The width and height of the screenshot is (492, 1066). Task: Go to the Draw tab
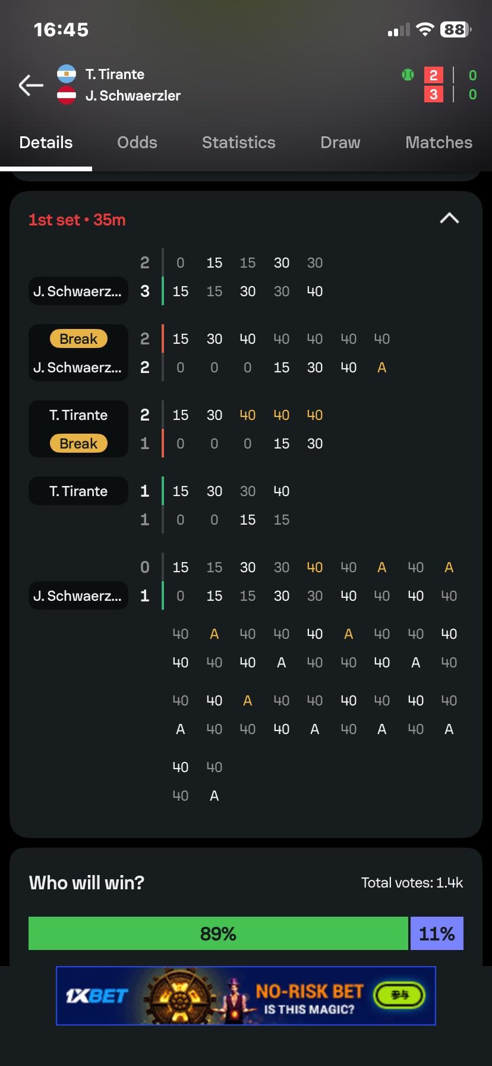tap(340, 143)
